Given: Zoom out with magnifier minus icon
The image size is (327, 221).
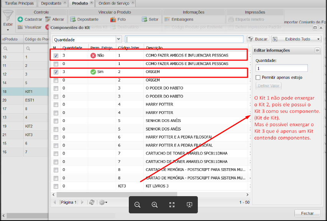Looking at the screenshot, I should 137,205.
